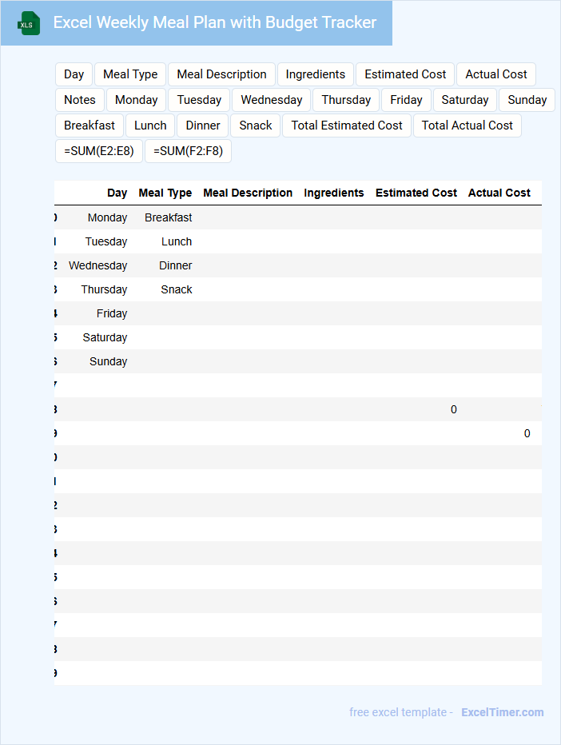Click the Meal Type column header

click(165, 193)
